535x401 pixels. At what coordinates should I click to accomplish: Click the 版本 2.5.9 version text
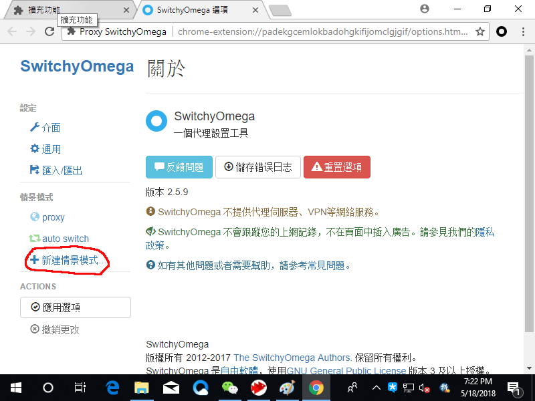(167, 192)
